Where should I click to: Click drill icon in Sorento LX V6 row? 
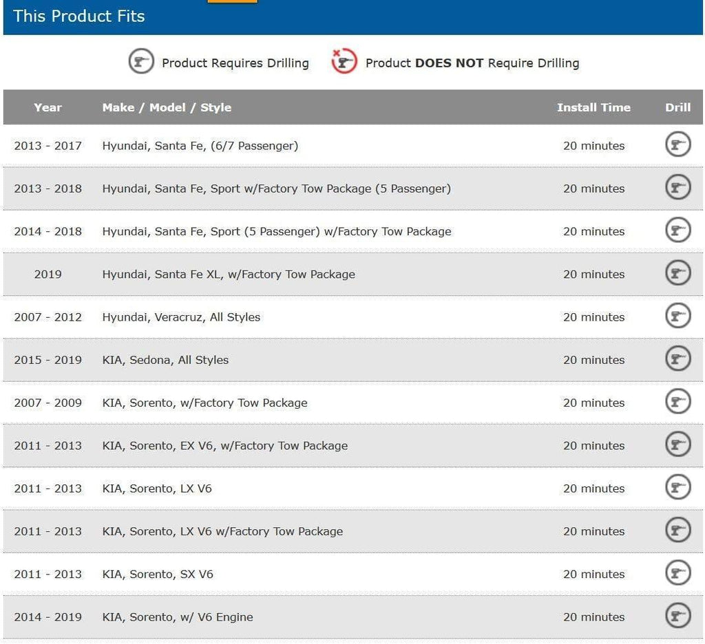677,488
